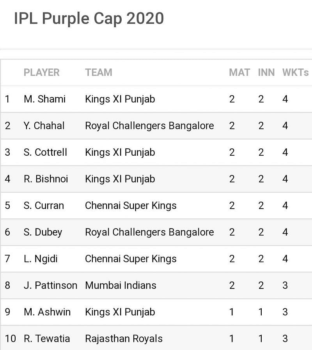Click the TEAM column header
This screenshot has width=312, height=350.
click(x=99, y=72)
